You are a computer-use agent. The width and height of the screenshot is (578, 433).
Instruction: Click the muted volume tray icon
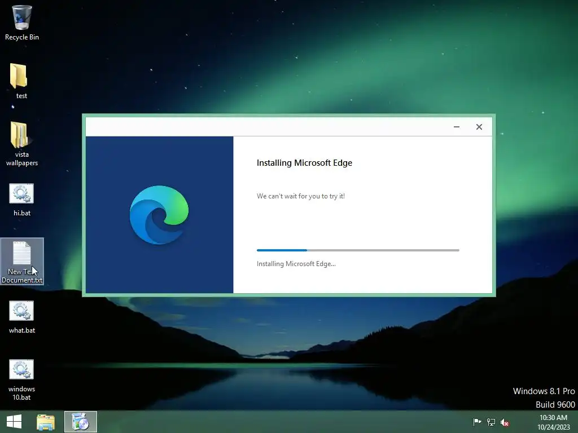(505, 422)
